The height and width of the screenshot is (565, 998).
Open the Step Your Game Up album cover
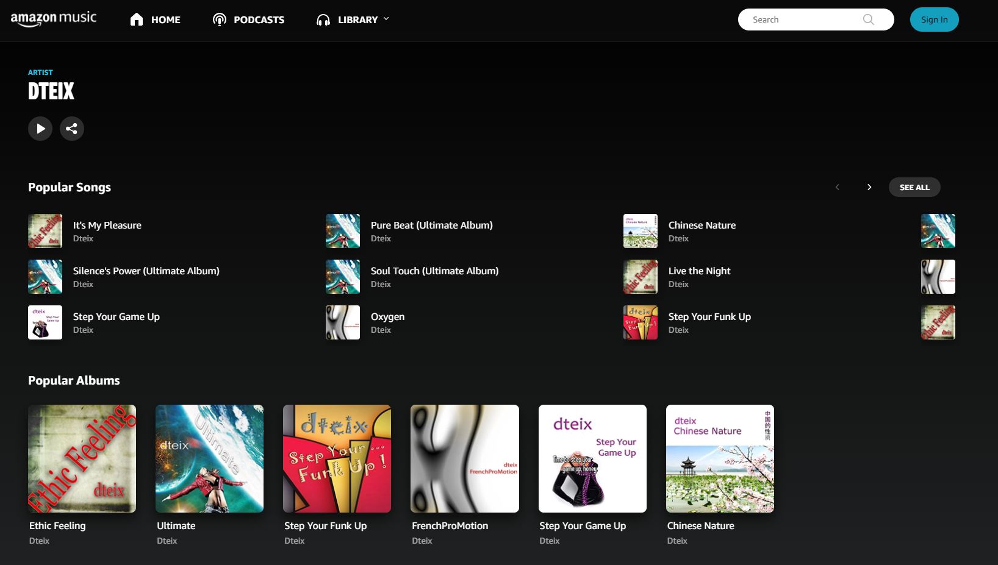(592, 458)
